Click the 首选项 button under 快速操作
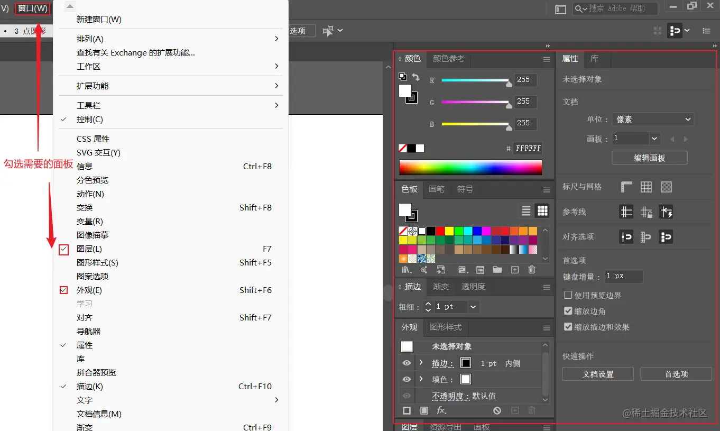Viewport: 720px width, 431px height. pos(677,374)
